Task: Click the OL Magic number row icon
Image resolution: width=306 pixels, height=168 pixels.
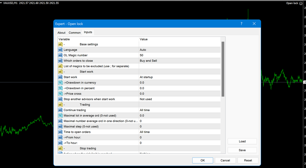Action: pyautogui.click(x=60, y=55)
